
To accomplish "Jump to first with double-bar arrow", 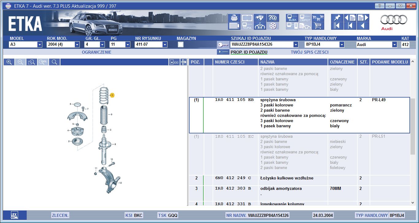I will (337, 26).
